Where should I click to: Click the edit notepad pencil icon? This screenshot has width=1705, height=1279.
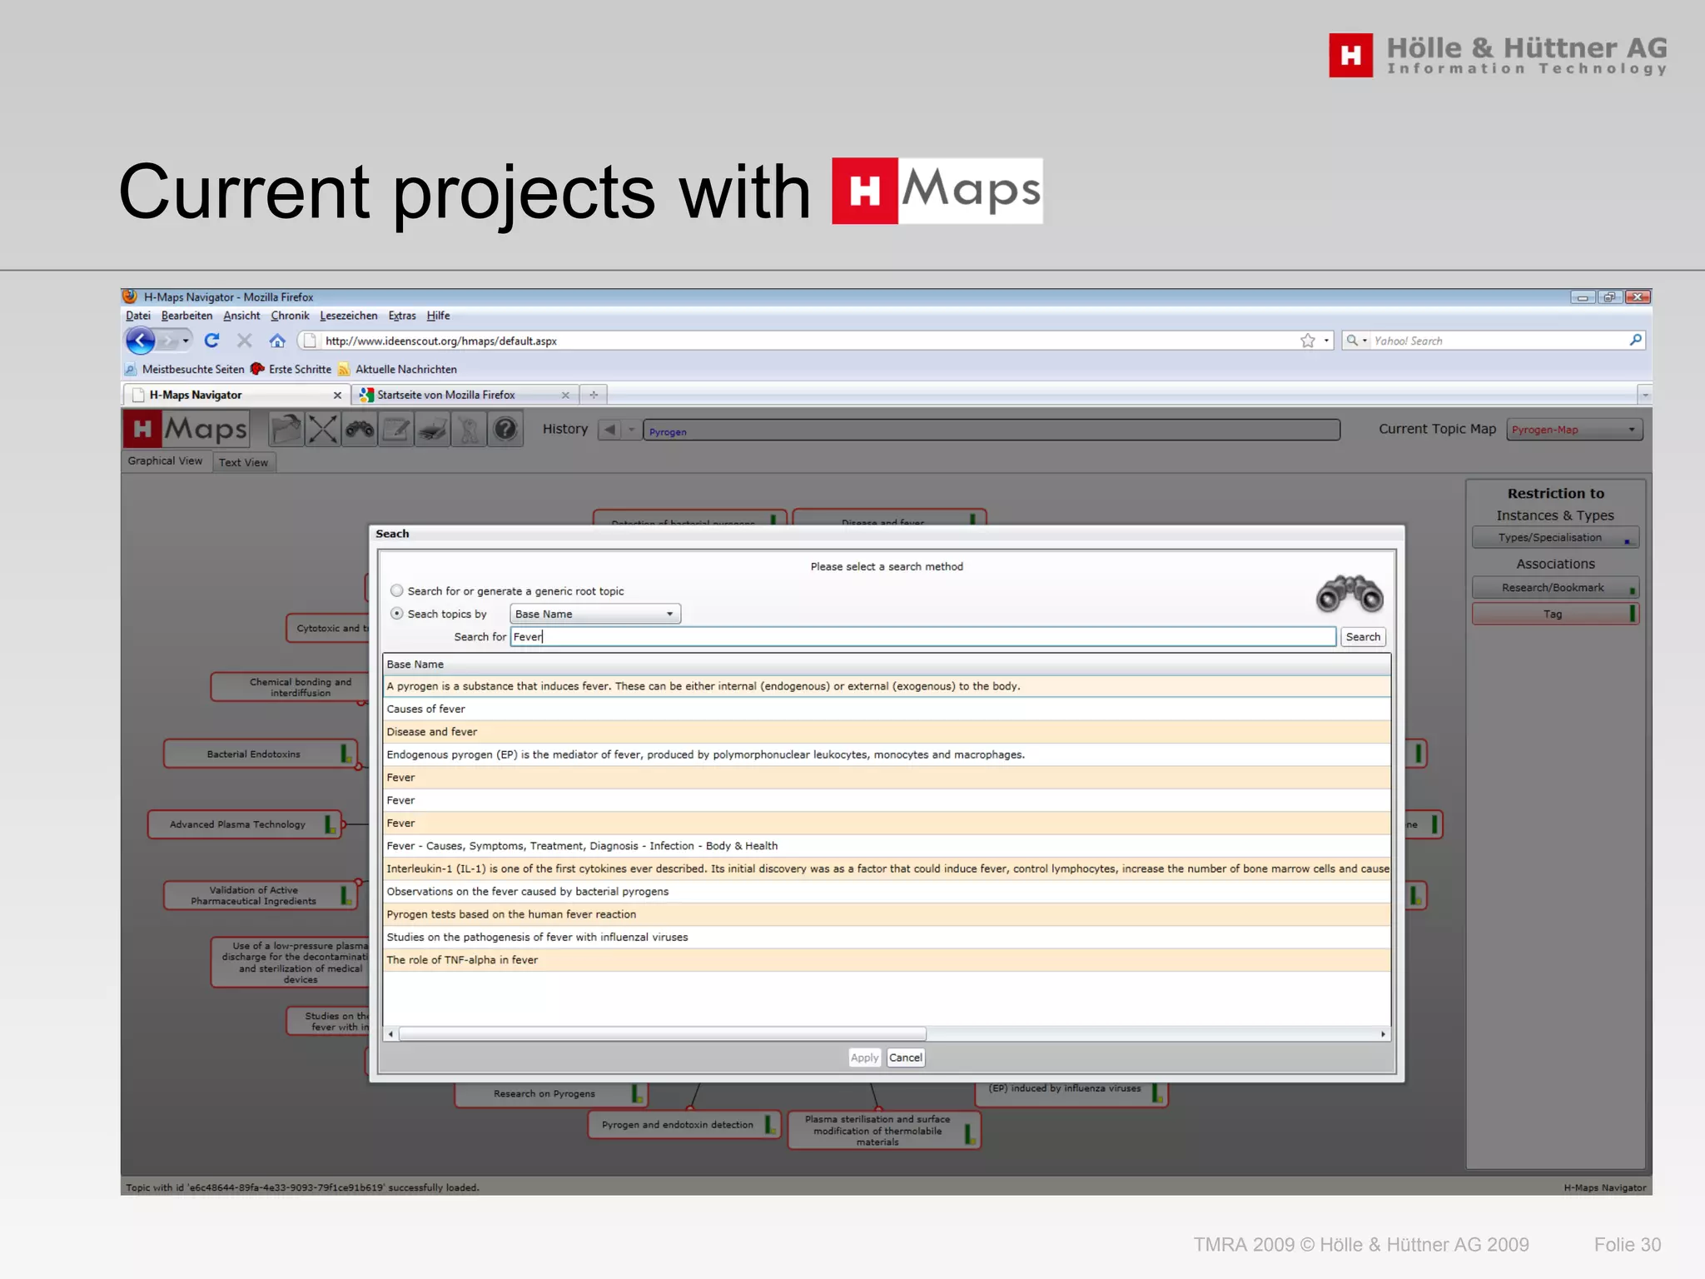(x=396, y=430)
